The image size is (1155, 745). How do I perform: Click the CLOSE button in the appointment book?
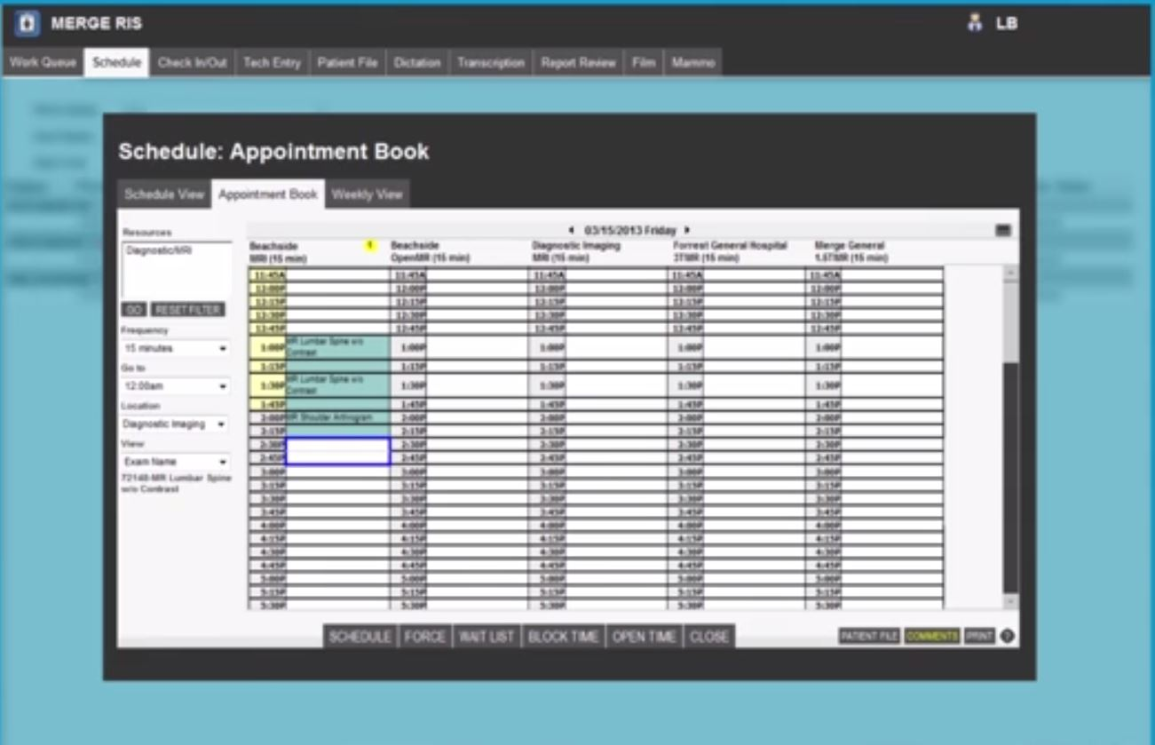click(708, 637)
